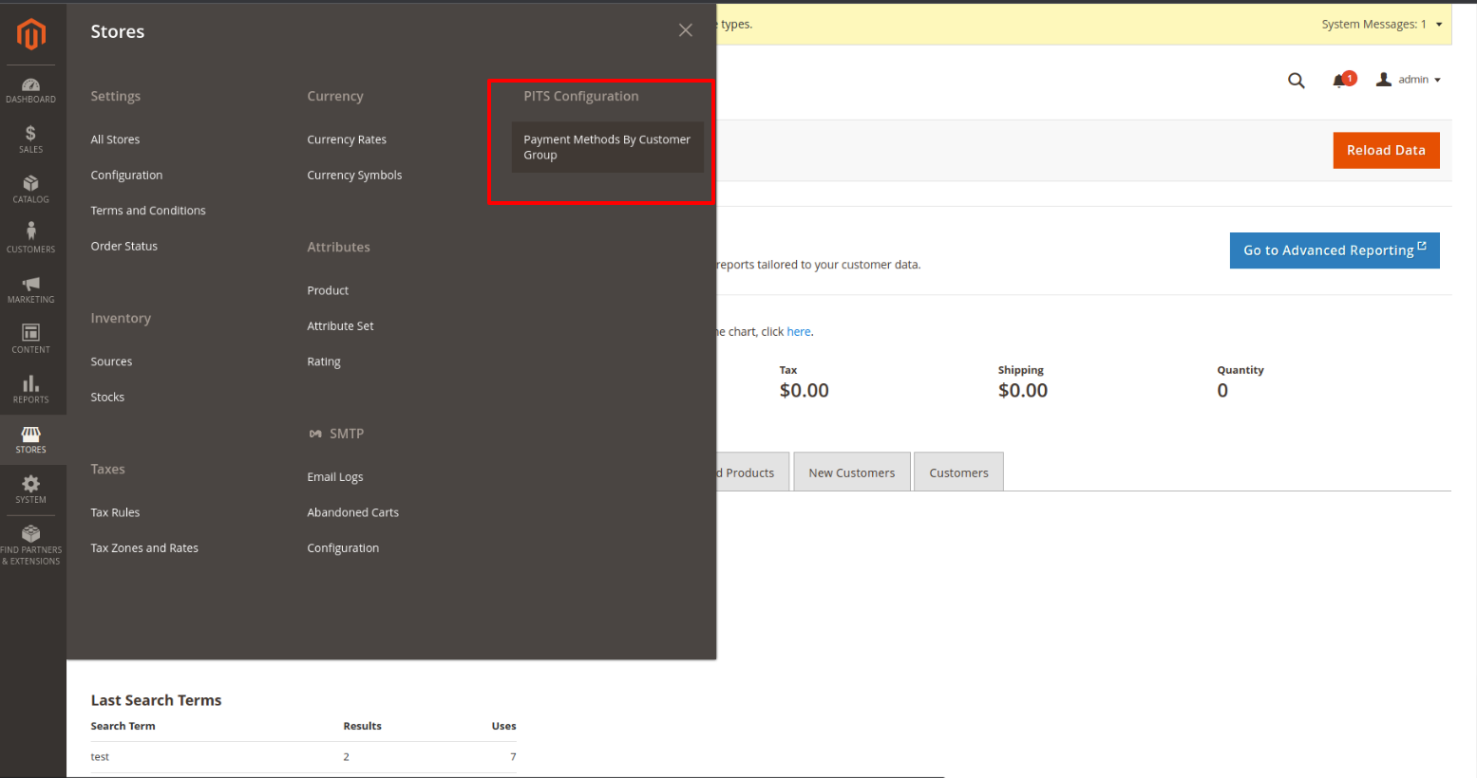Open the Catalog box icon

pyautogui.click(x=31, y=190)
